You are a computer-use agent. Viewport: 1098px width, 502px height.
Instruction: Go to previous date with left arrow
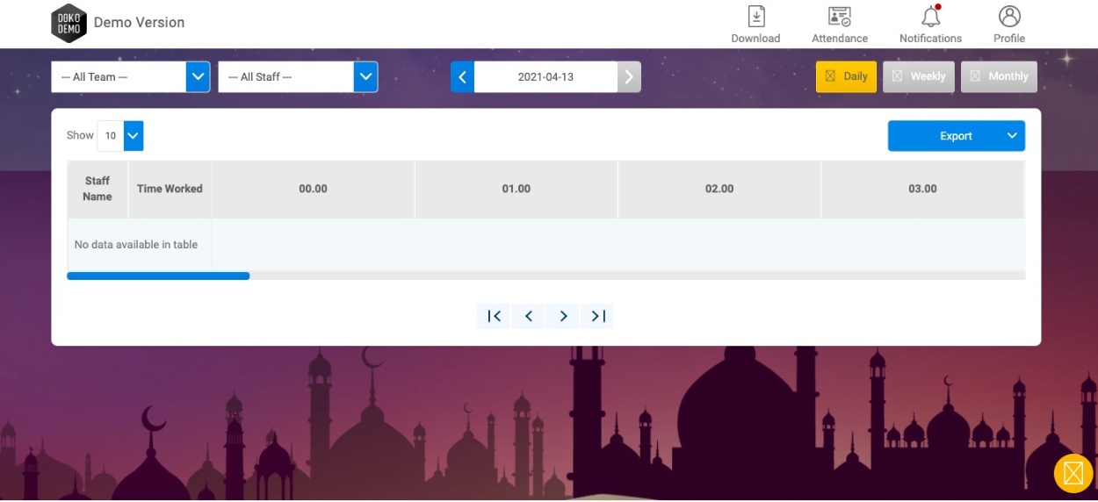pyautogui.click(x=462, y=77)
